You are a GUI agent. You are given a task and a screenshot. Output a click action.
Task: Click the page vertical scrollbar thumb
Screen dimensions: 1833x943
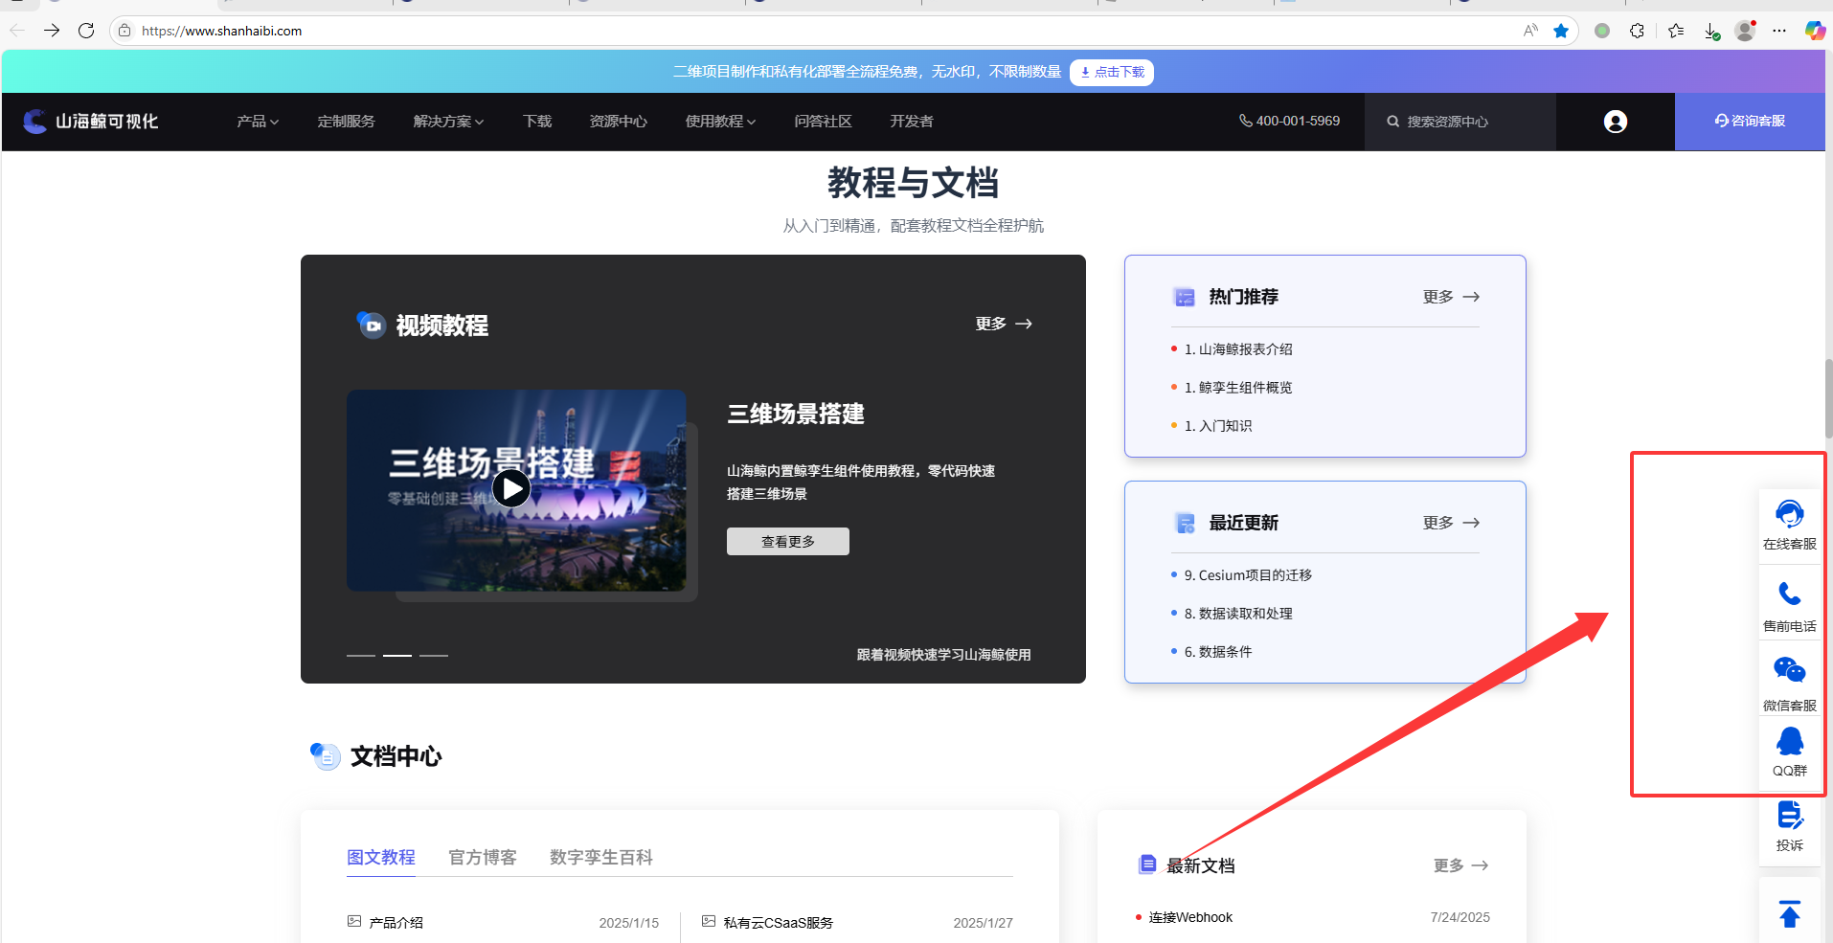1828,398
